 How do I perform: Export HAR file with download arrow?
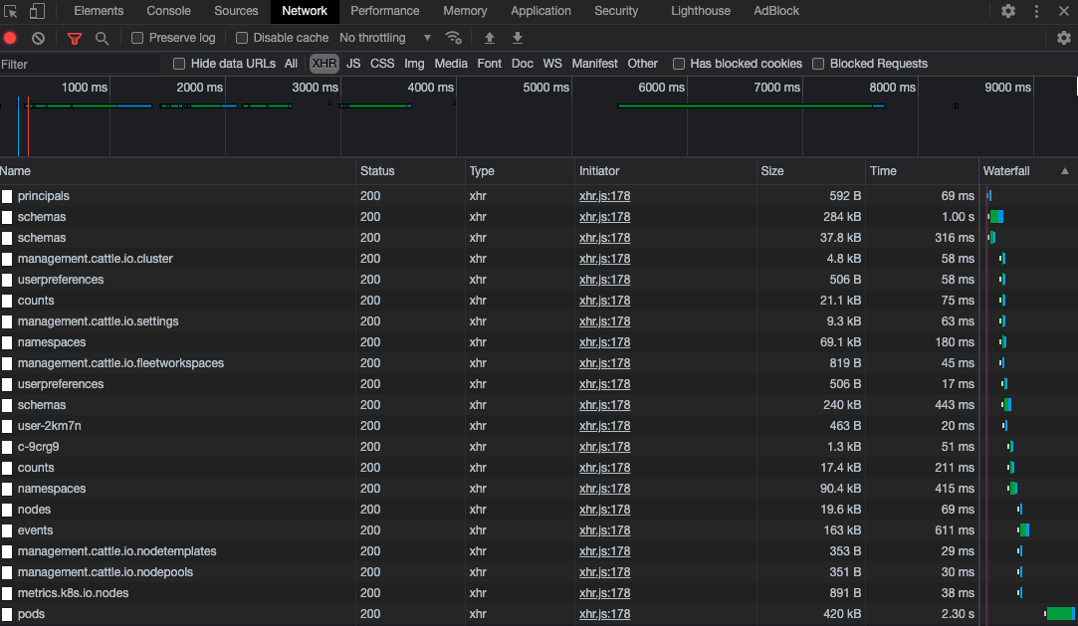[x=518, y=38]
